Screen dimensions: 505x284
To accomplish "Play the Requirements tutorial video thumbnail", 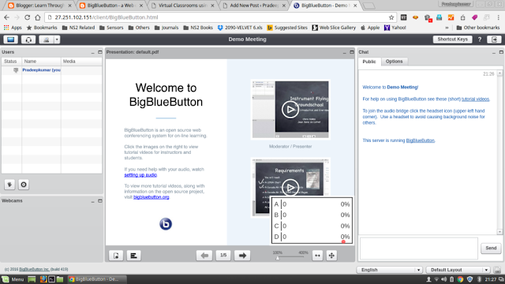I will coord(290,187).
